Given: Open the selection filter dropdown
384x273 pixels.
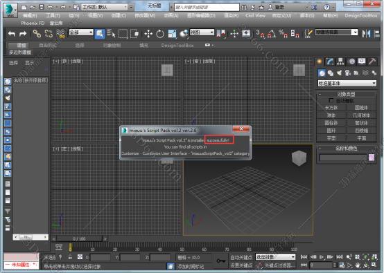Looking at the screenshot, I should click(x=81, y=32).
